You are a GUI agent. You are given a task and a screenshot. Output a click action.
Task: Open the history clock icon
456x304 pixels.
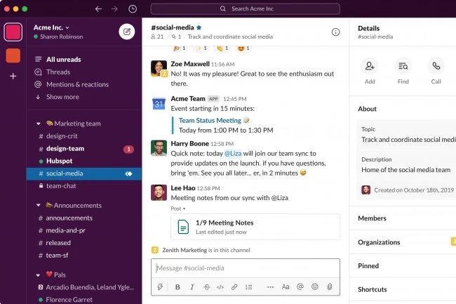point(133,8)
